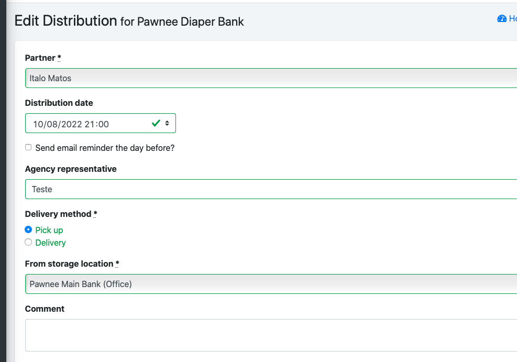Enable Send email reminder checkbox
The height and width of the screenshot is (362, 517).
coord(28,147)
